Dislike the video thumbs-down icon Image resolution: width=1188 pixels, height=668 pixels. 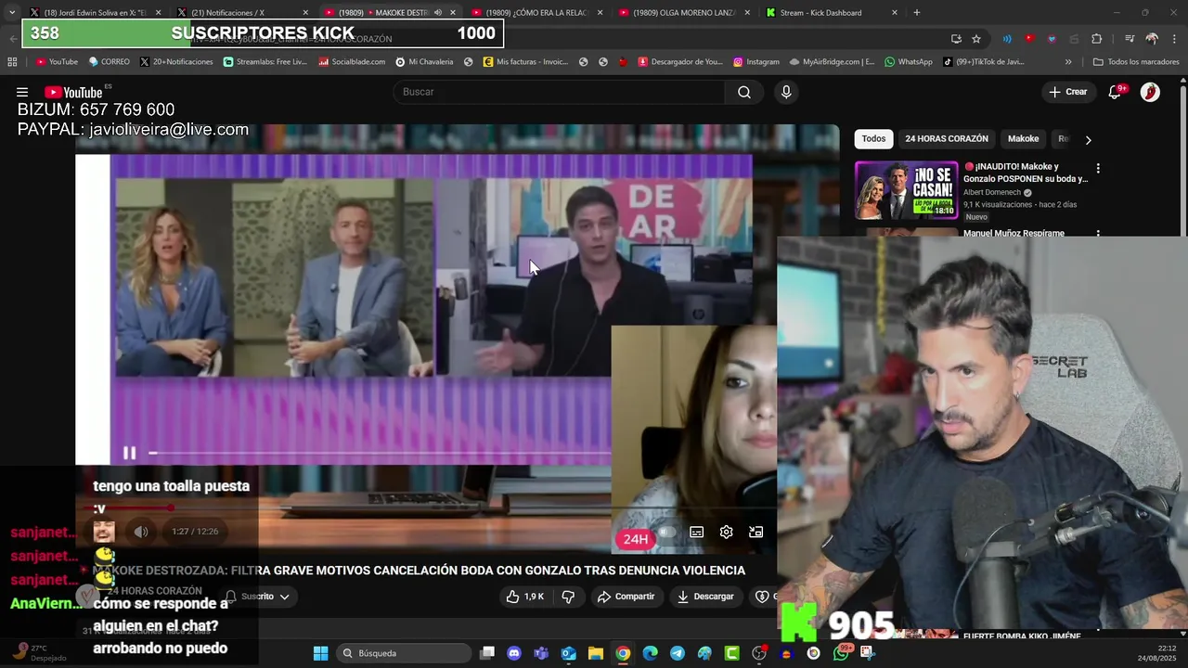coord(568,597)
